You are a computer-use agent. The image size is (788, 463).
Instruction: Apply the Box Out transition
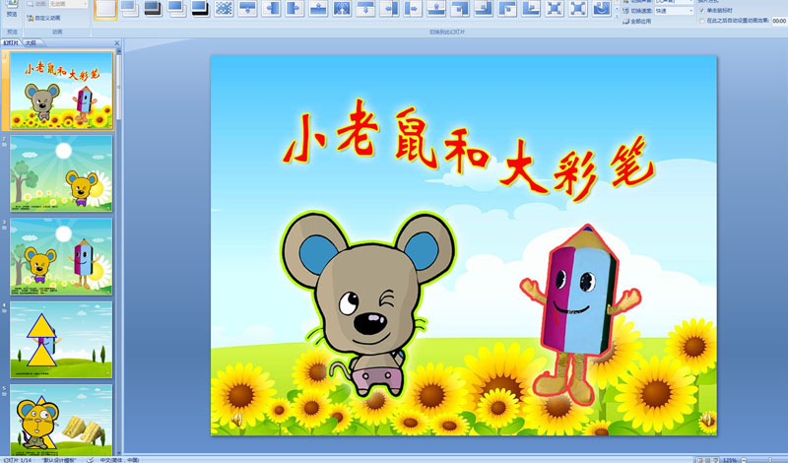click(578, 8)
